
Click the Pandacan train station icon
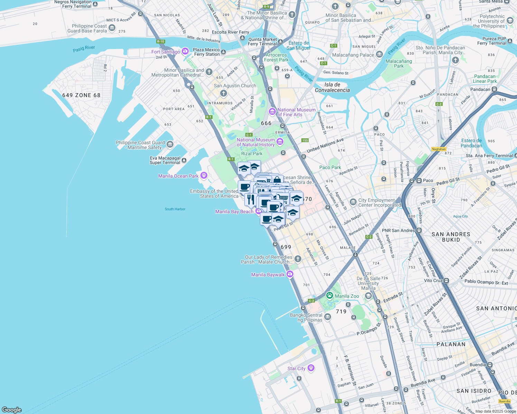click(x=495, y=89)
